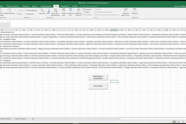This screenshot has height=124, width=186.
Task: Switch to the Output Example1 sheet tab
Action: click(x=20, y=119)
